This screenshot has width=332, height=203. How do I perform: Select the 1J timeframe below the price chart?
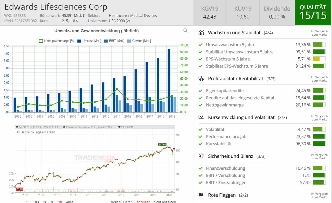(x=45, y=202)
